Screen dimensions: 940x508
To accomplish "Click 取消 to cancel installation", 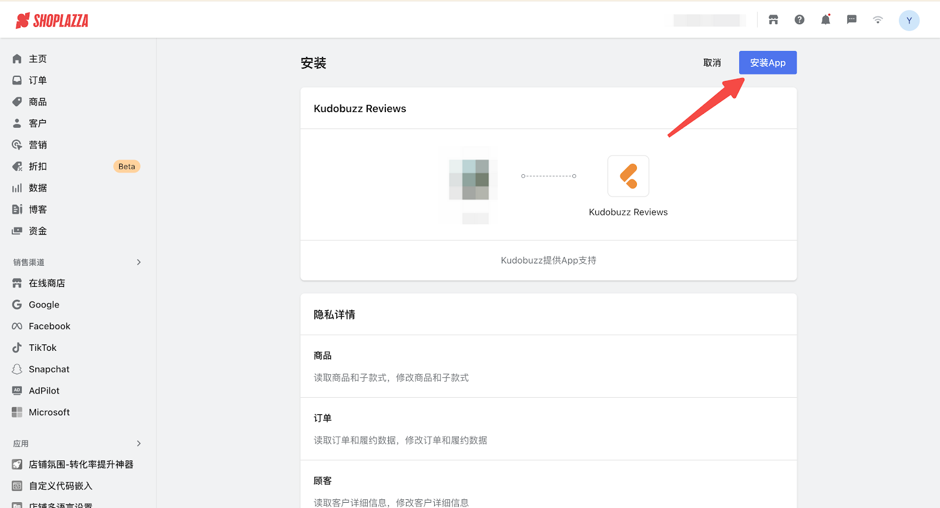I will point(712,63).
